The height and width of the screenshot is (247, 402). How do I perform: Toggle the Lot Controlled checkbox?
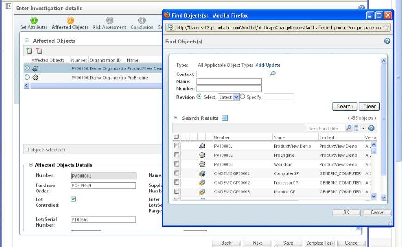(73, 199)
